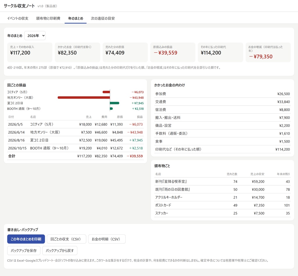Click the ポストカード item name
The width and height of the screenshot is (298, 276).
[163, 205]
